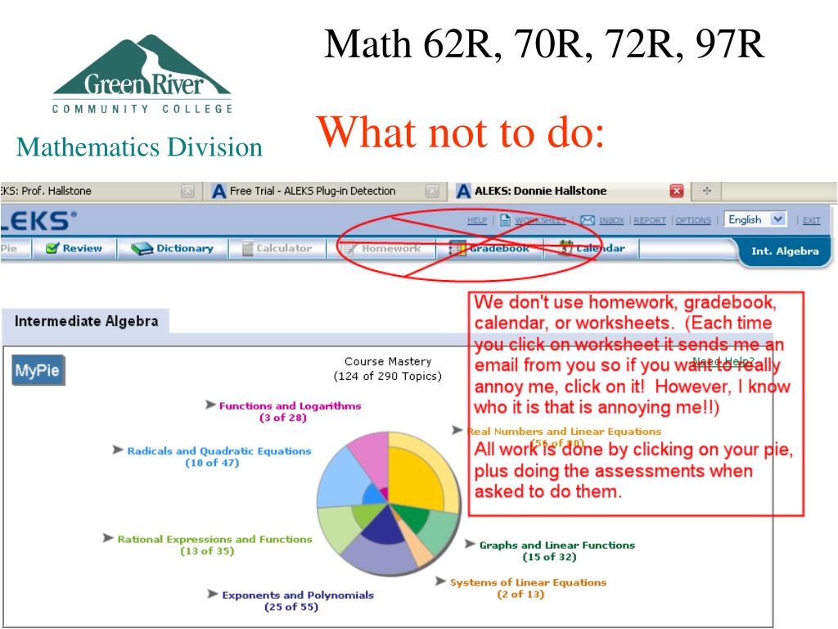Click the Inbox envelope icon
Image resolution: width=838 pixels, height=629 pixels.
[588, 220]
